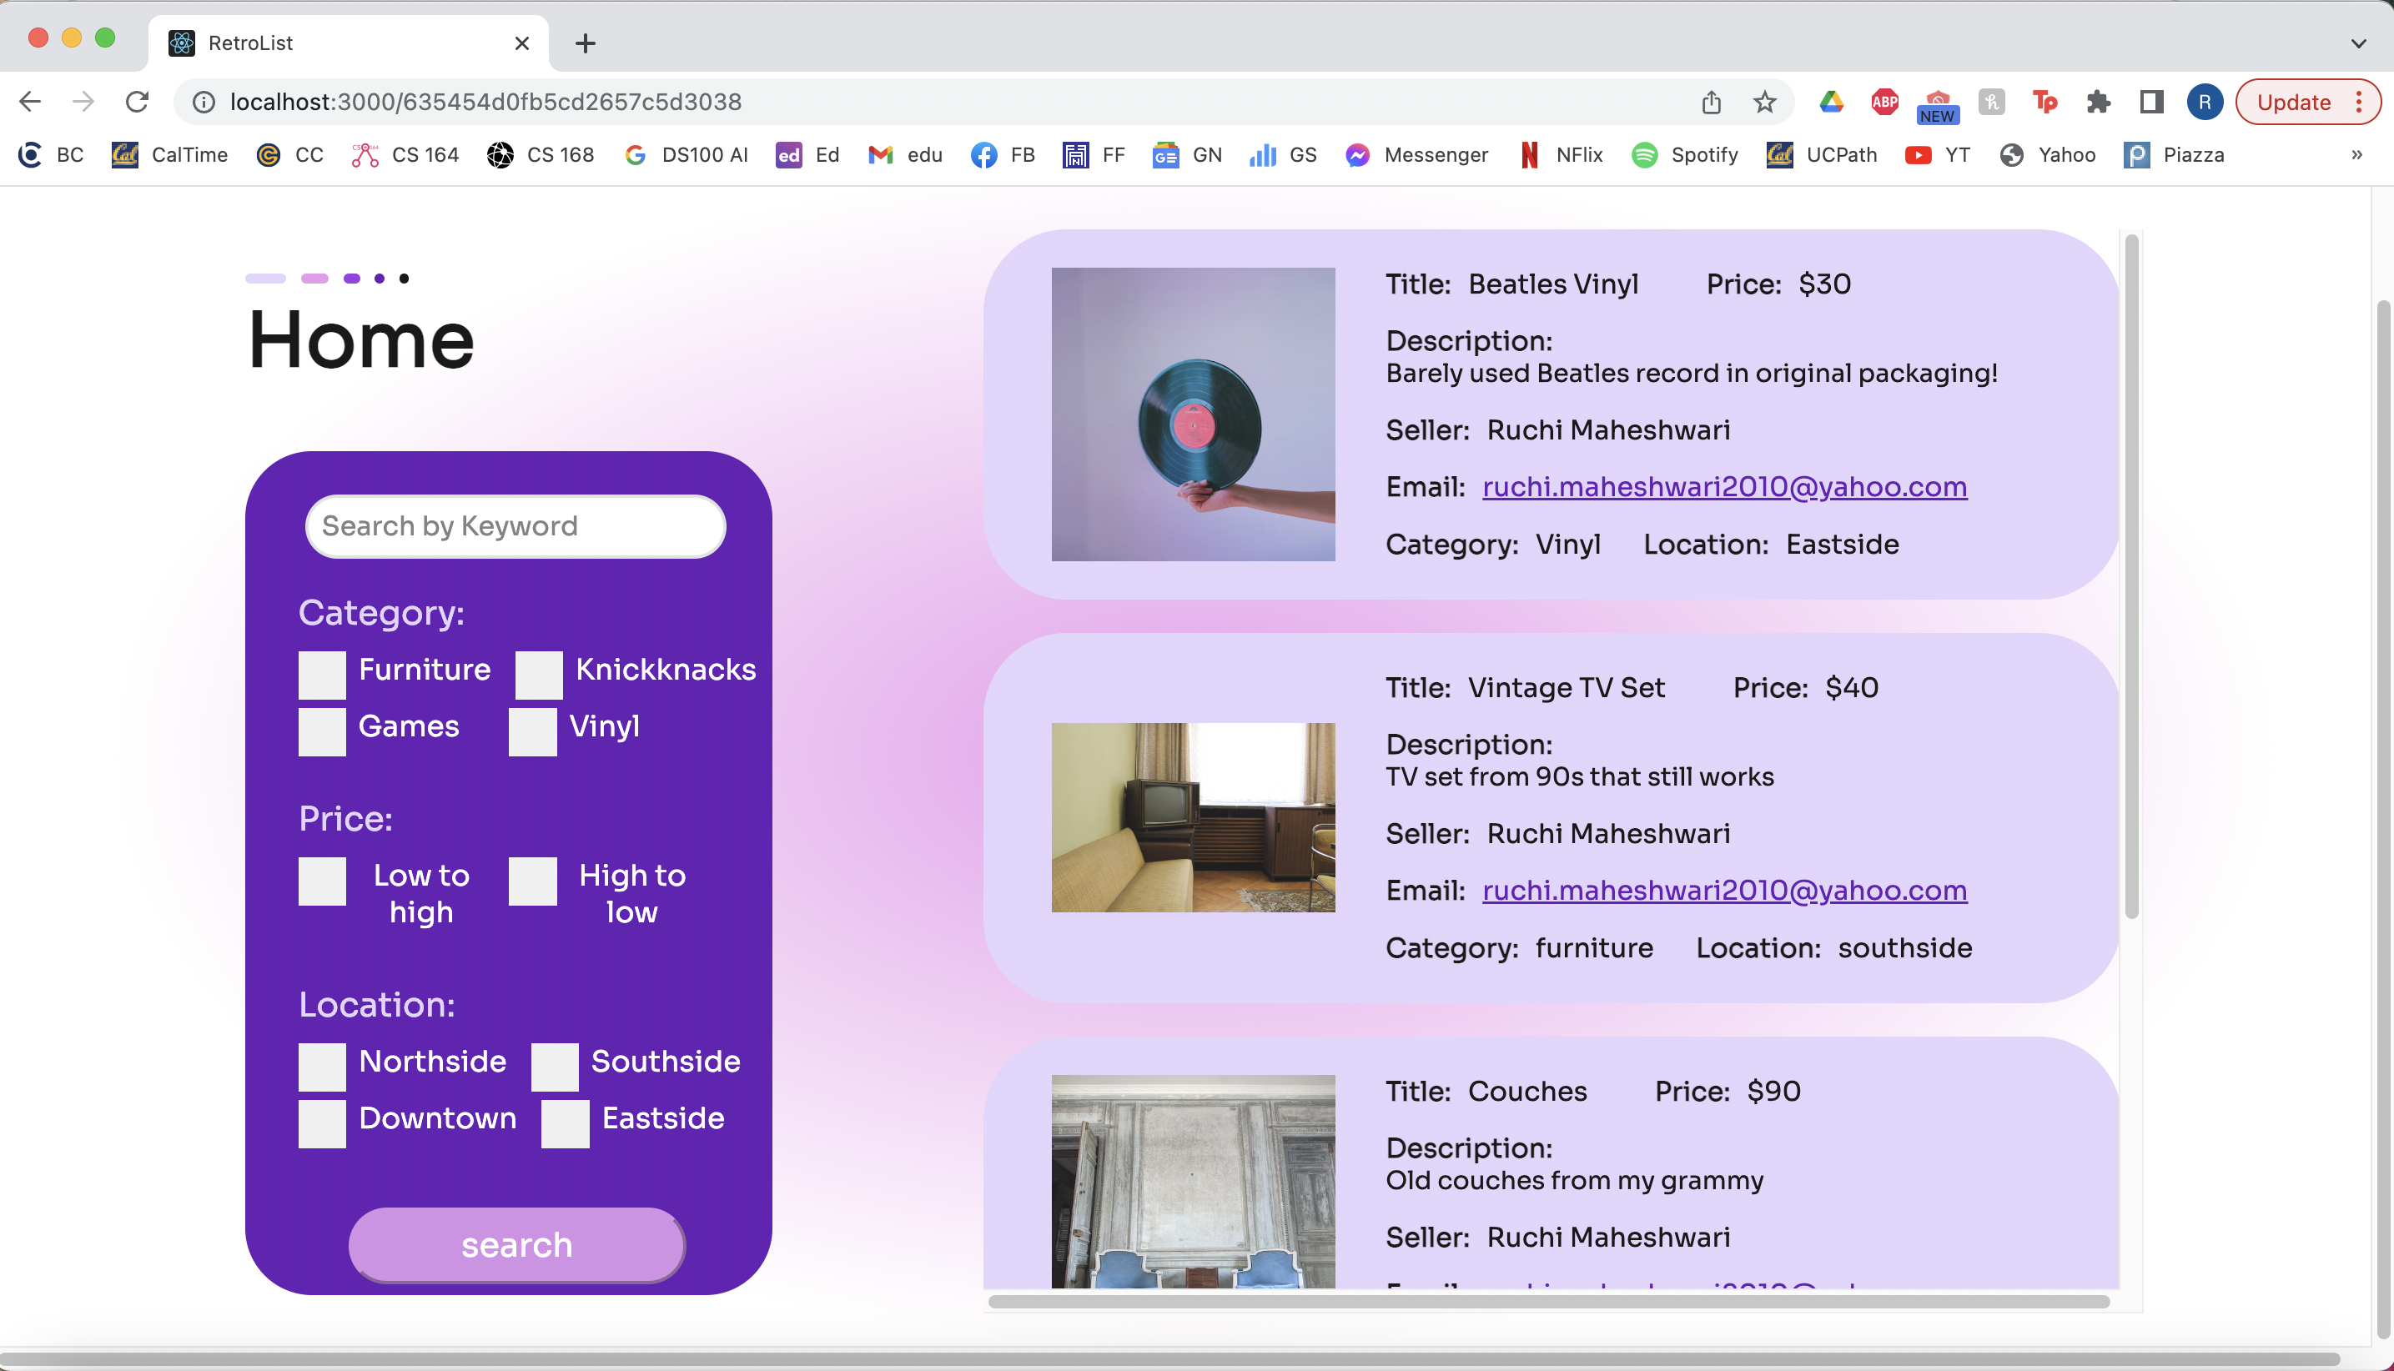The width and height of the screenshot is (2394, 1371).
Task: Enable the Low to high price checkbox
Action: (x=322, y=881)
